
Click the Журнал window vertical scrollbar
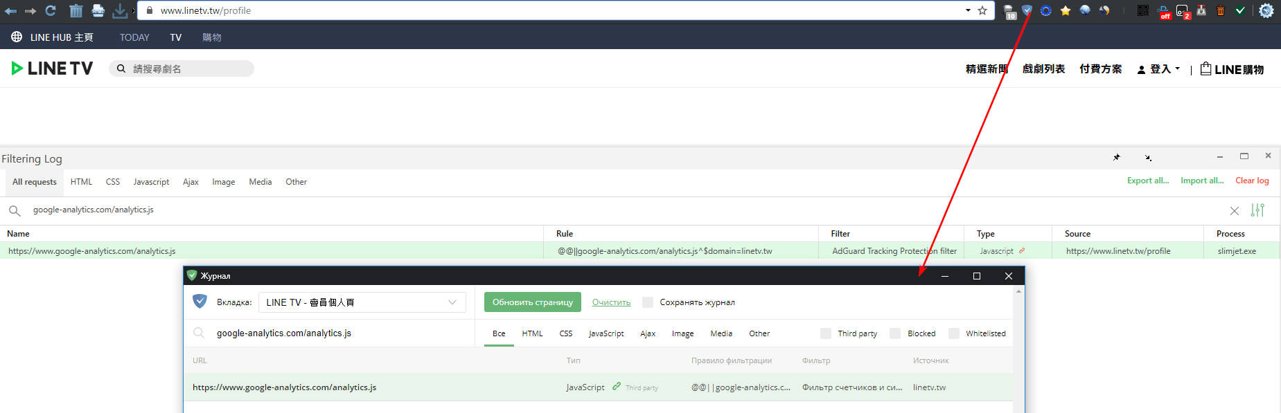click(x=1018, y=349)
